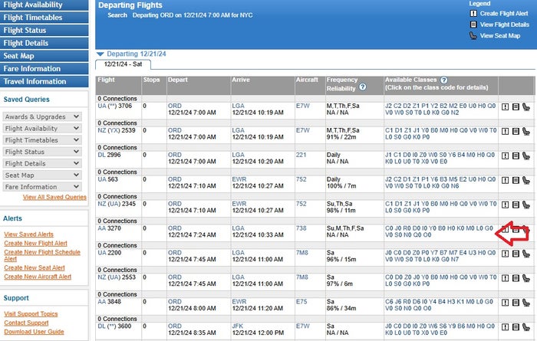The image size is (537, 341).
Task: Click AA 3270 flight number link
Action: click(109, 228)
